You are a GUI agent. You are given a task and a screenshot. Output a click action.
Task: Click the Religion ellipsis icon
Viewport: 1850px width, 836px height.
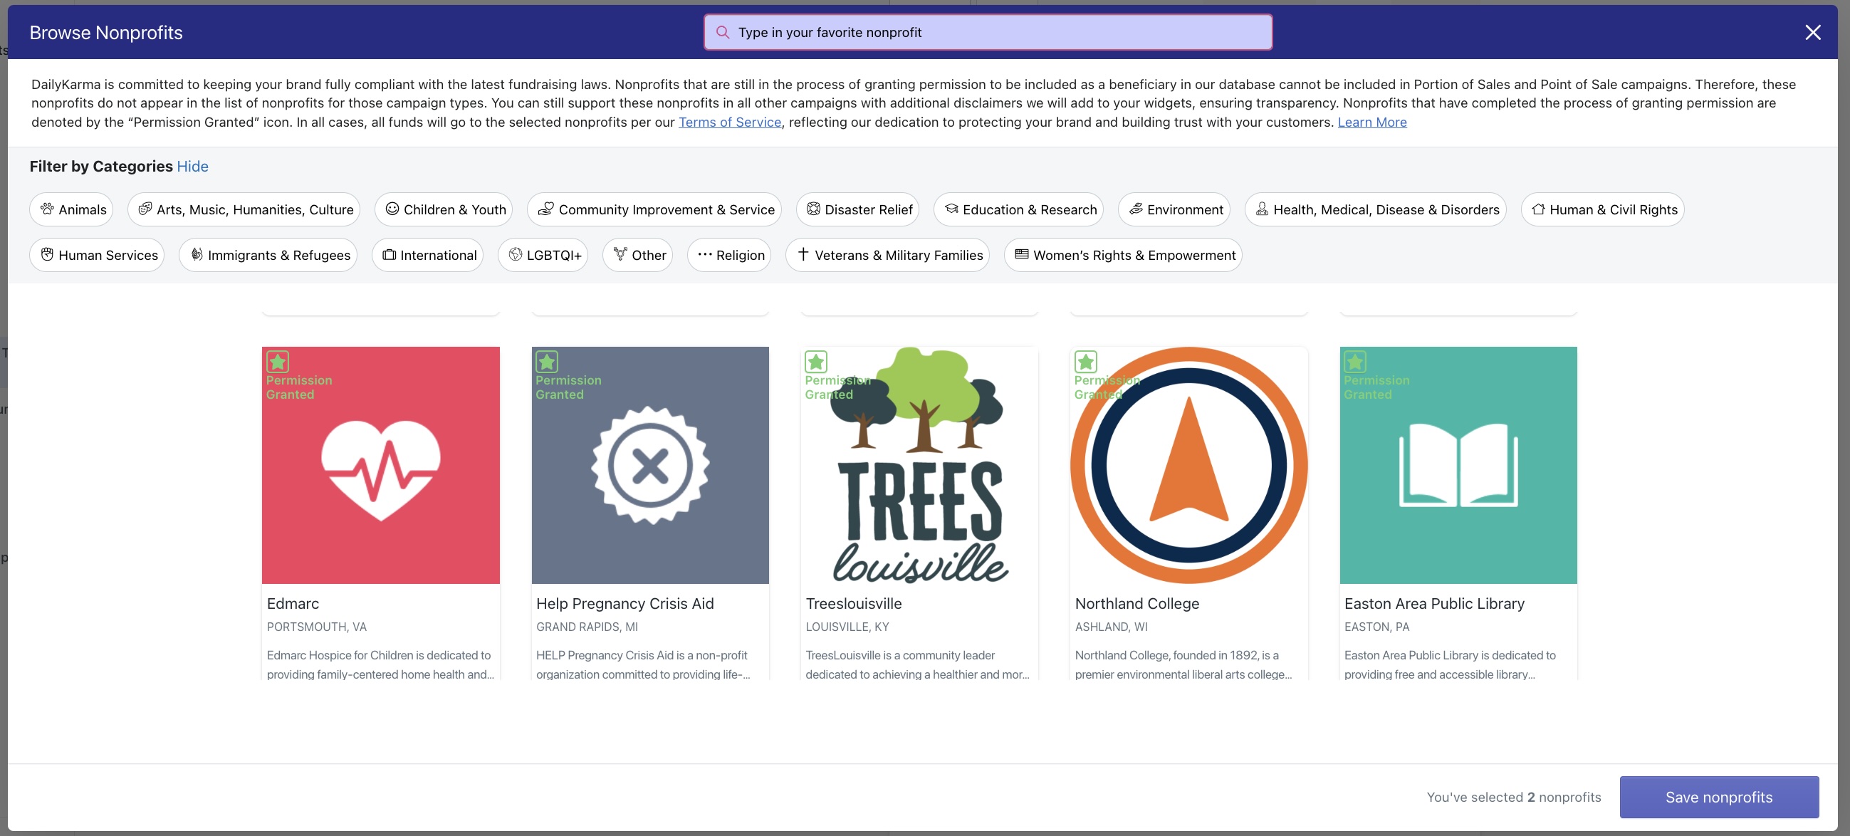[704, 254]
